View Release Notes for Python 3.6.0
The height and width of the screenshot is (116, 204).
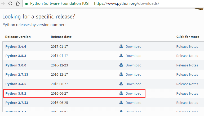187,65
